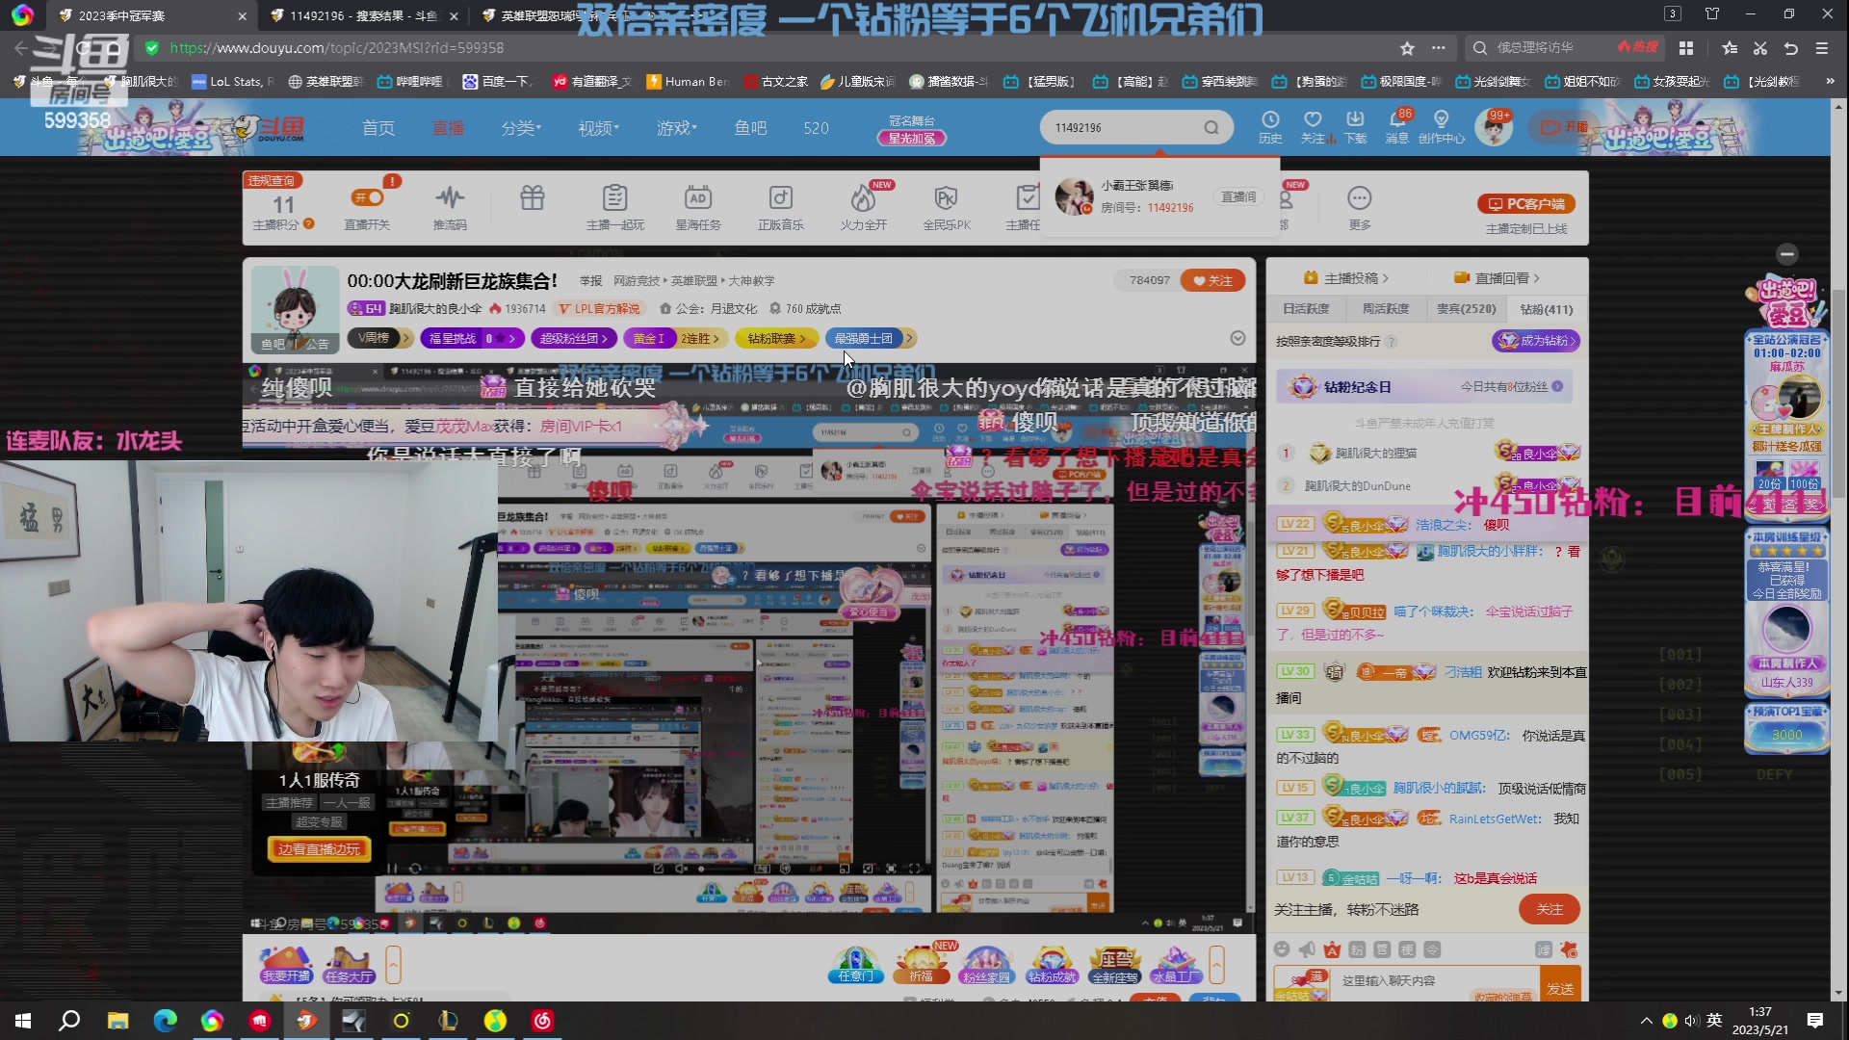Expand the streamer info panel chevron
Screen dimensions: 1849x1040
1237,338
